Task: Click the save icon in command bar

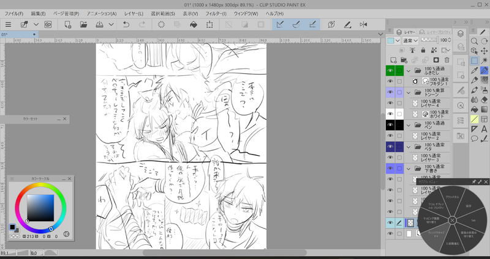Action: tap(99, 24)
